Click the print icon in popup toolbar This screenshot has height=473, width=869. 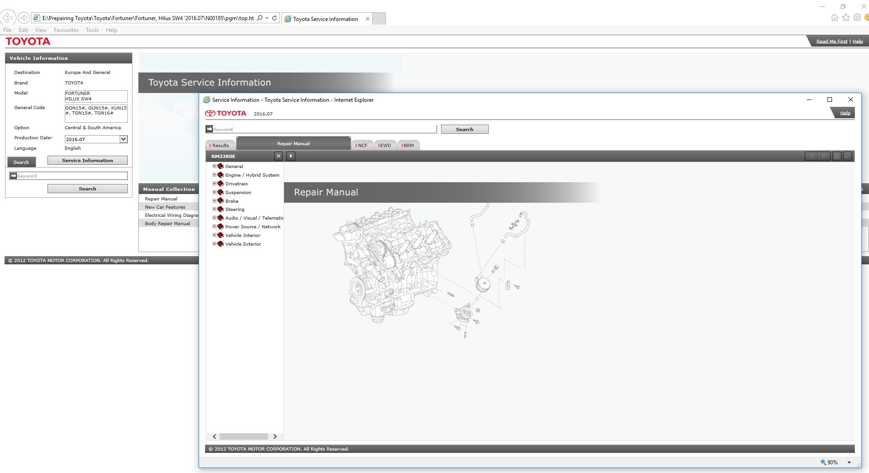point(837,156)
